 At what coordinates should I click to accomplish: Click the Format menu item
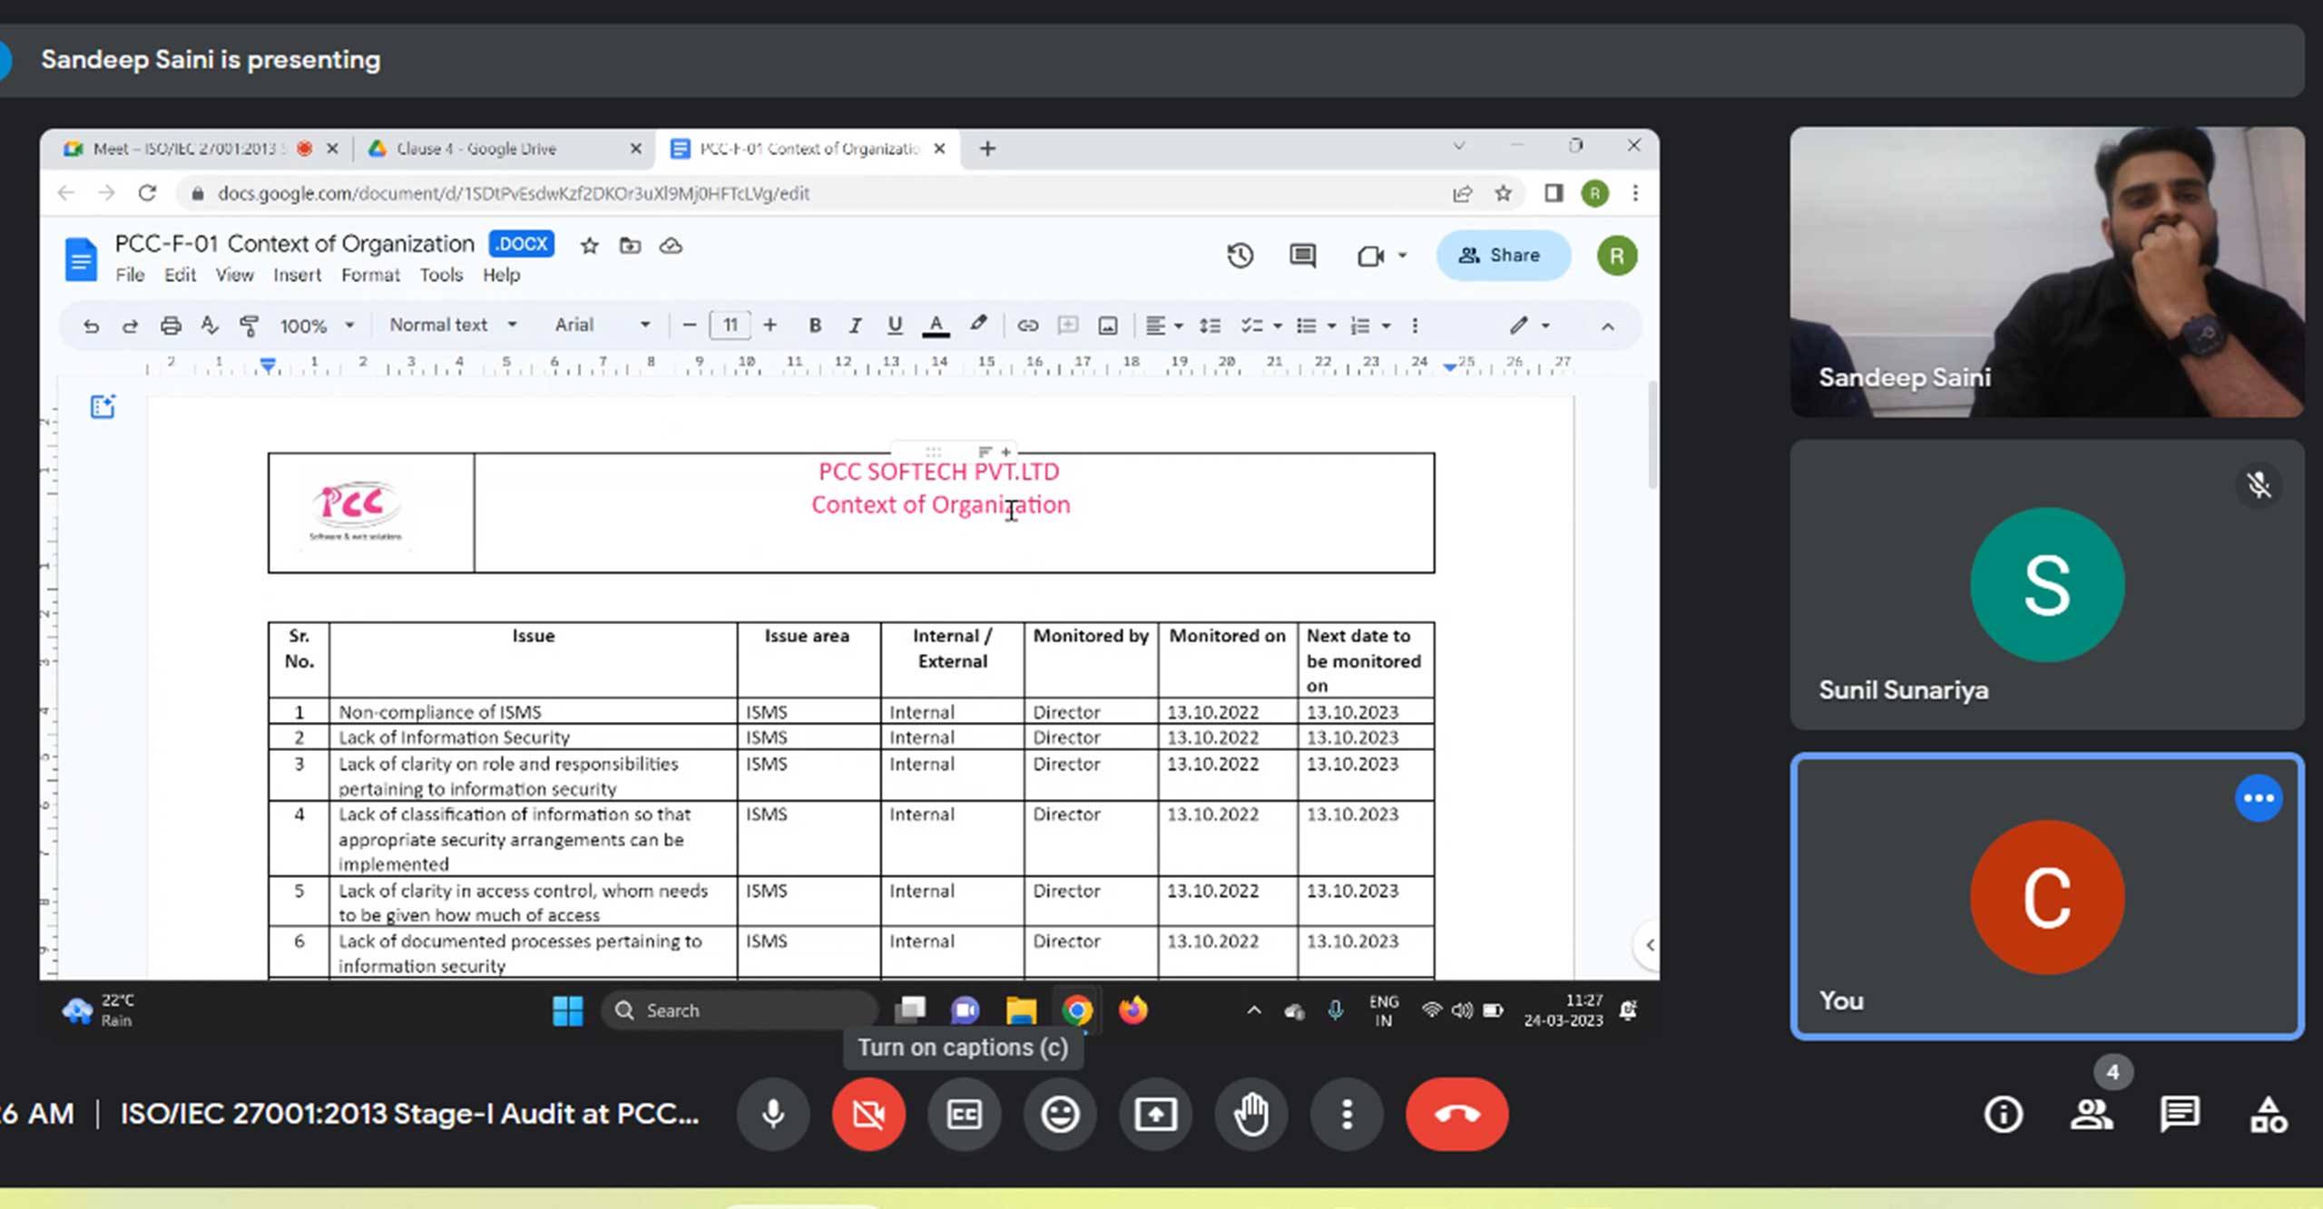[368, 275]
